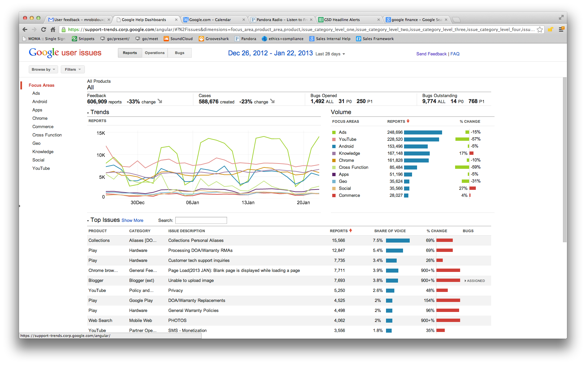This screenshot has width=586, height=365.
Task: Switch to the Bugs tab
Action: point(180,53)
